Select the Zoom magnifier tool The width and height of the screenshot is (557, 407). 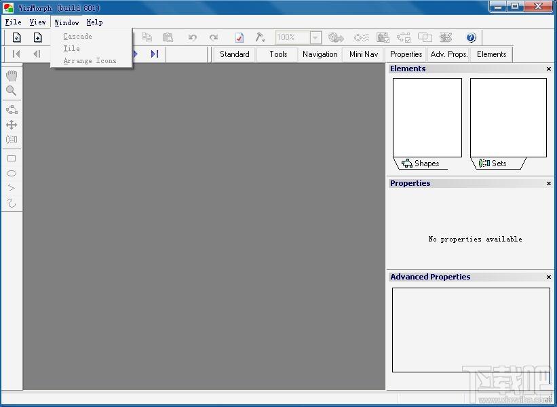pyautogui.click(x=12, y=91)
